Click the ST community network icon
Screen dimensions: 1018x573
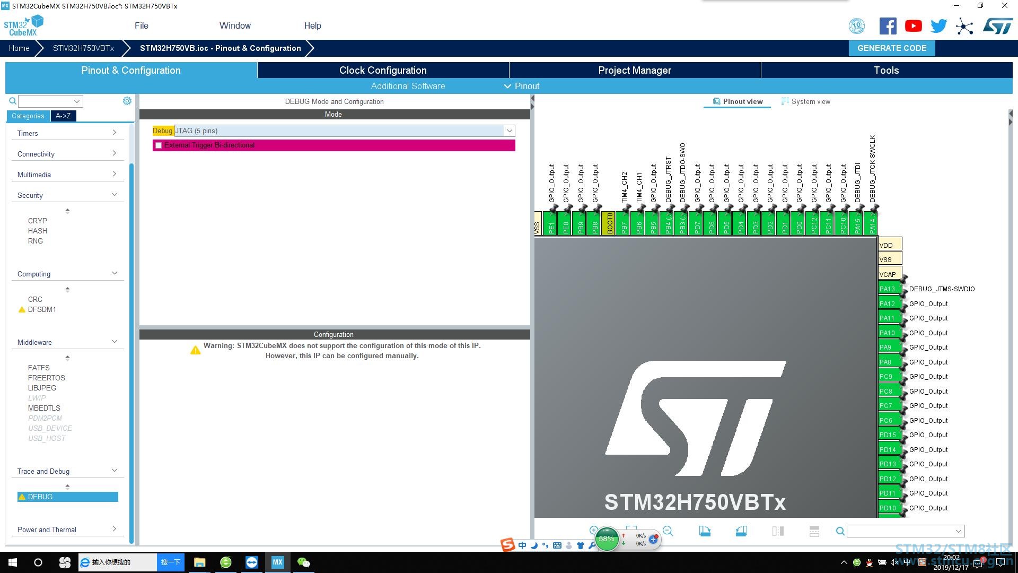pyautogui.click(x=964, y=27)
